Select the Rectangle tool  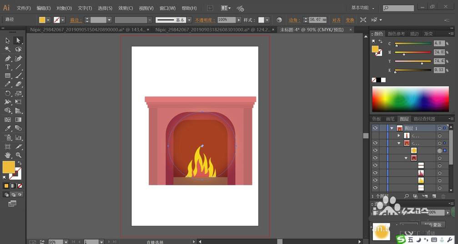[x=8, y=76]
